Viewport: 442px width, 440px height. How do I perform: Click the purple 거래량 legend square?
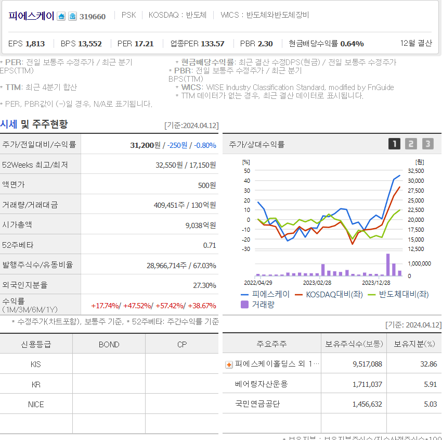pyautogui.click(x=245, y=304)
